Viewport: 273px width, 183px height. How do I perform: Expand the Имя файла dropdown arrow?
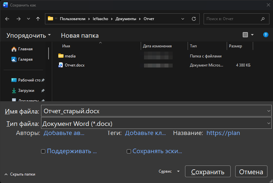pyautogui.click(x=269, y=111)
